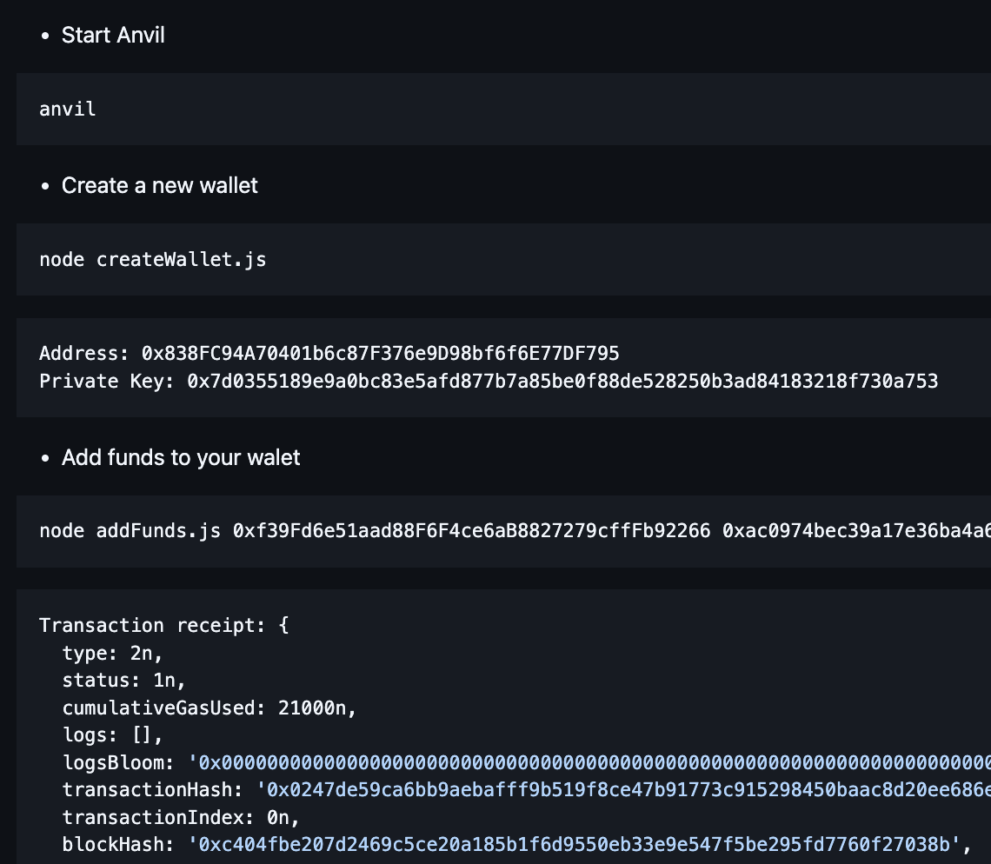This screenshot has height=864, width=991.
Task: Click the "anvil" command code block
Action: tap(68, 109)
